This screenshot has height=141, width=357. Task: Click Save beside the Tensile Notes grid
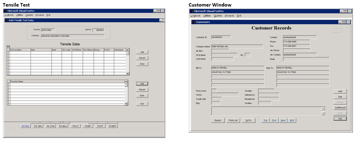click(x=142, y=95)
